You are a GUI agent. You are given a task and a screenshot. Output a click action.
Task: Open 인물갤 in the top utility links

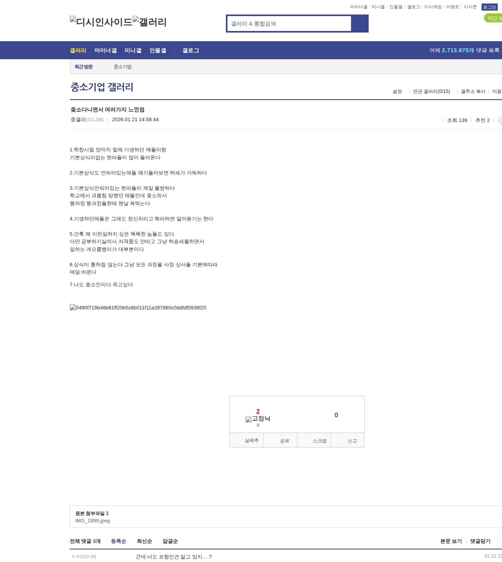396,7
